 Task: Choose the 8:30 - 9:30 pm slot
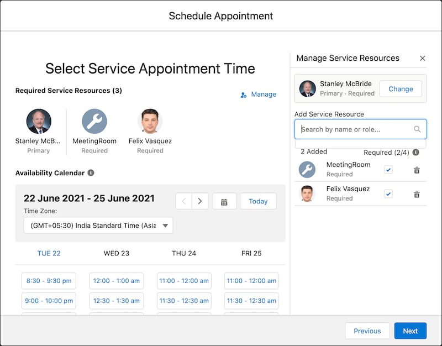click(49, 281)
